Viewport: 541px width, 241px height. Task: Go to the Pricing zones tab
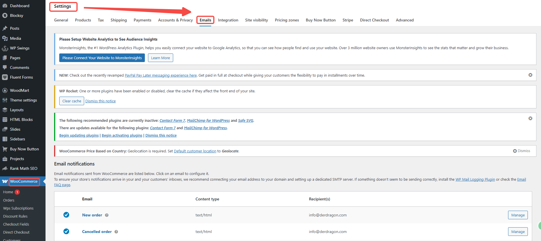pyautogui.click(x=287, y=20)
